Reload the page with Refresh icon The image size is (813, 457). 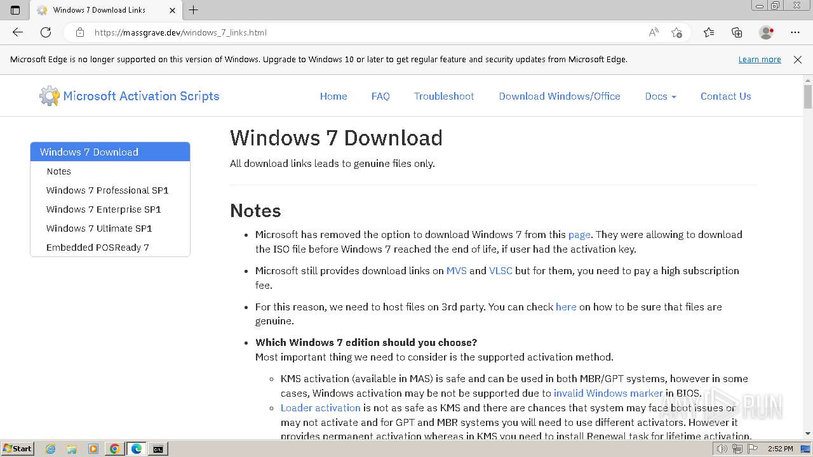click(x=46, y=32)
